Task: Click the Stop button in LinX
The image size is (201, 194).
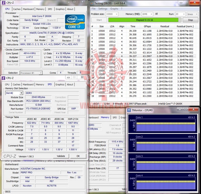Action: pos(190,20)
